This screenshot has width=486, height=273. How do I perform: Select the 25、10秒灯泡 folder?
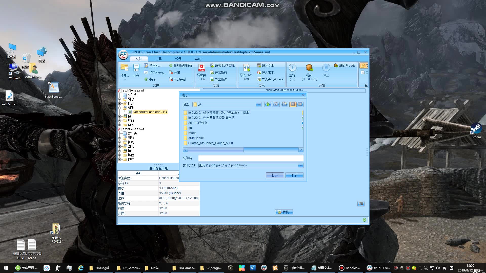[198, 123]
